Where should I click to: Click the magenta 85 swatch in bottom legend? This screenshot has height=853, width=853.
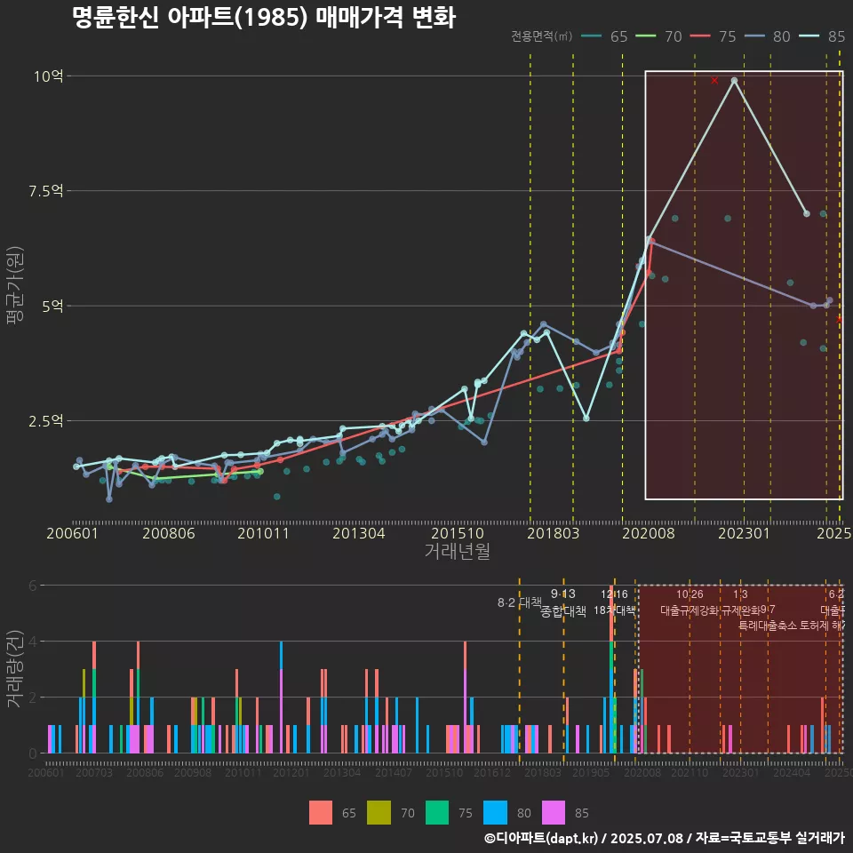[x=554, y=813]
